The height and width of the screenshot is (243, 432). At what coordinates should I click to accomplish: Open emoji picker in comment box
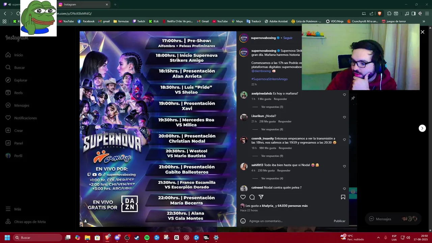click(243, 221)
